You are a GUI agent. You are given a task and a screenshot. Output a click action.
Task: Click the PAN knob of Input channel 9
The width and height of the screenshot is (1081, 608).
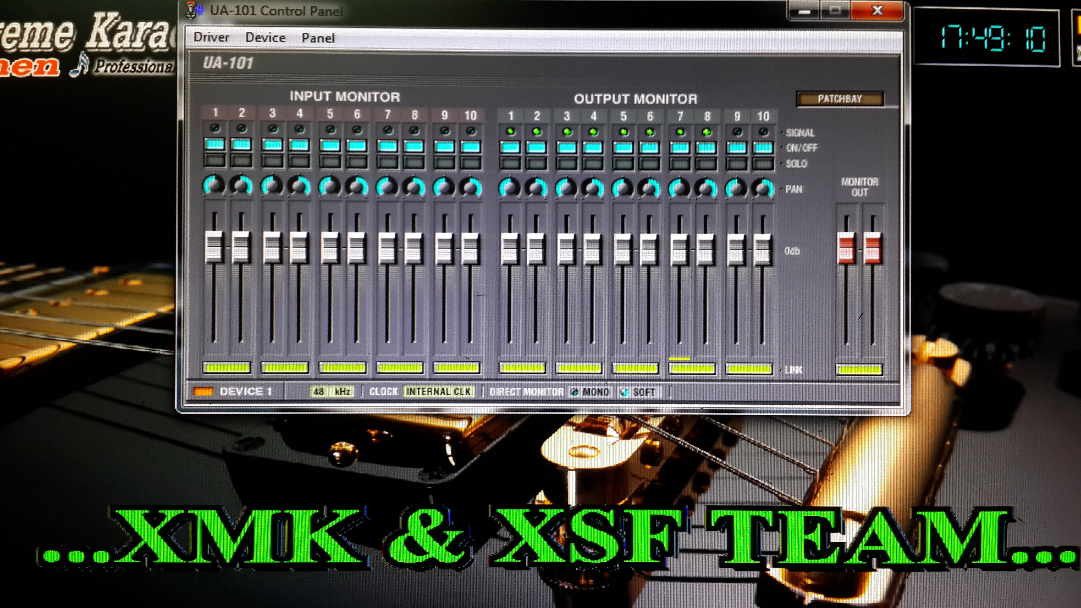pyautogui.click(x=444, y=187)
